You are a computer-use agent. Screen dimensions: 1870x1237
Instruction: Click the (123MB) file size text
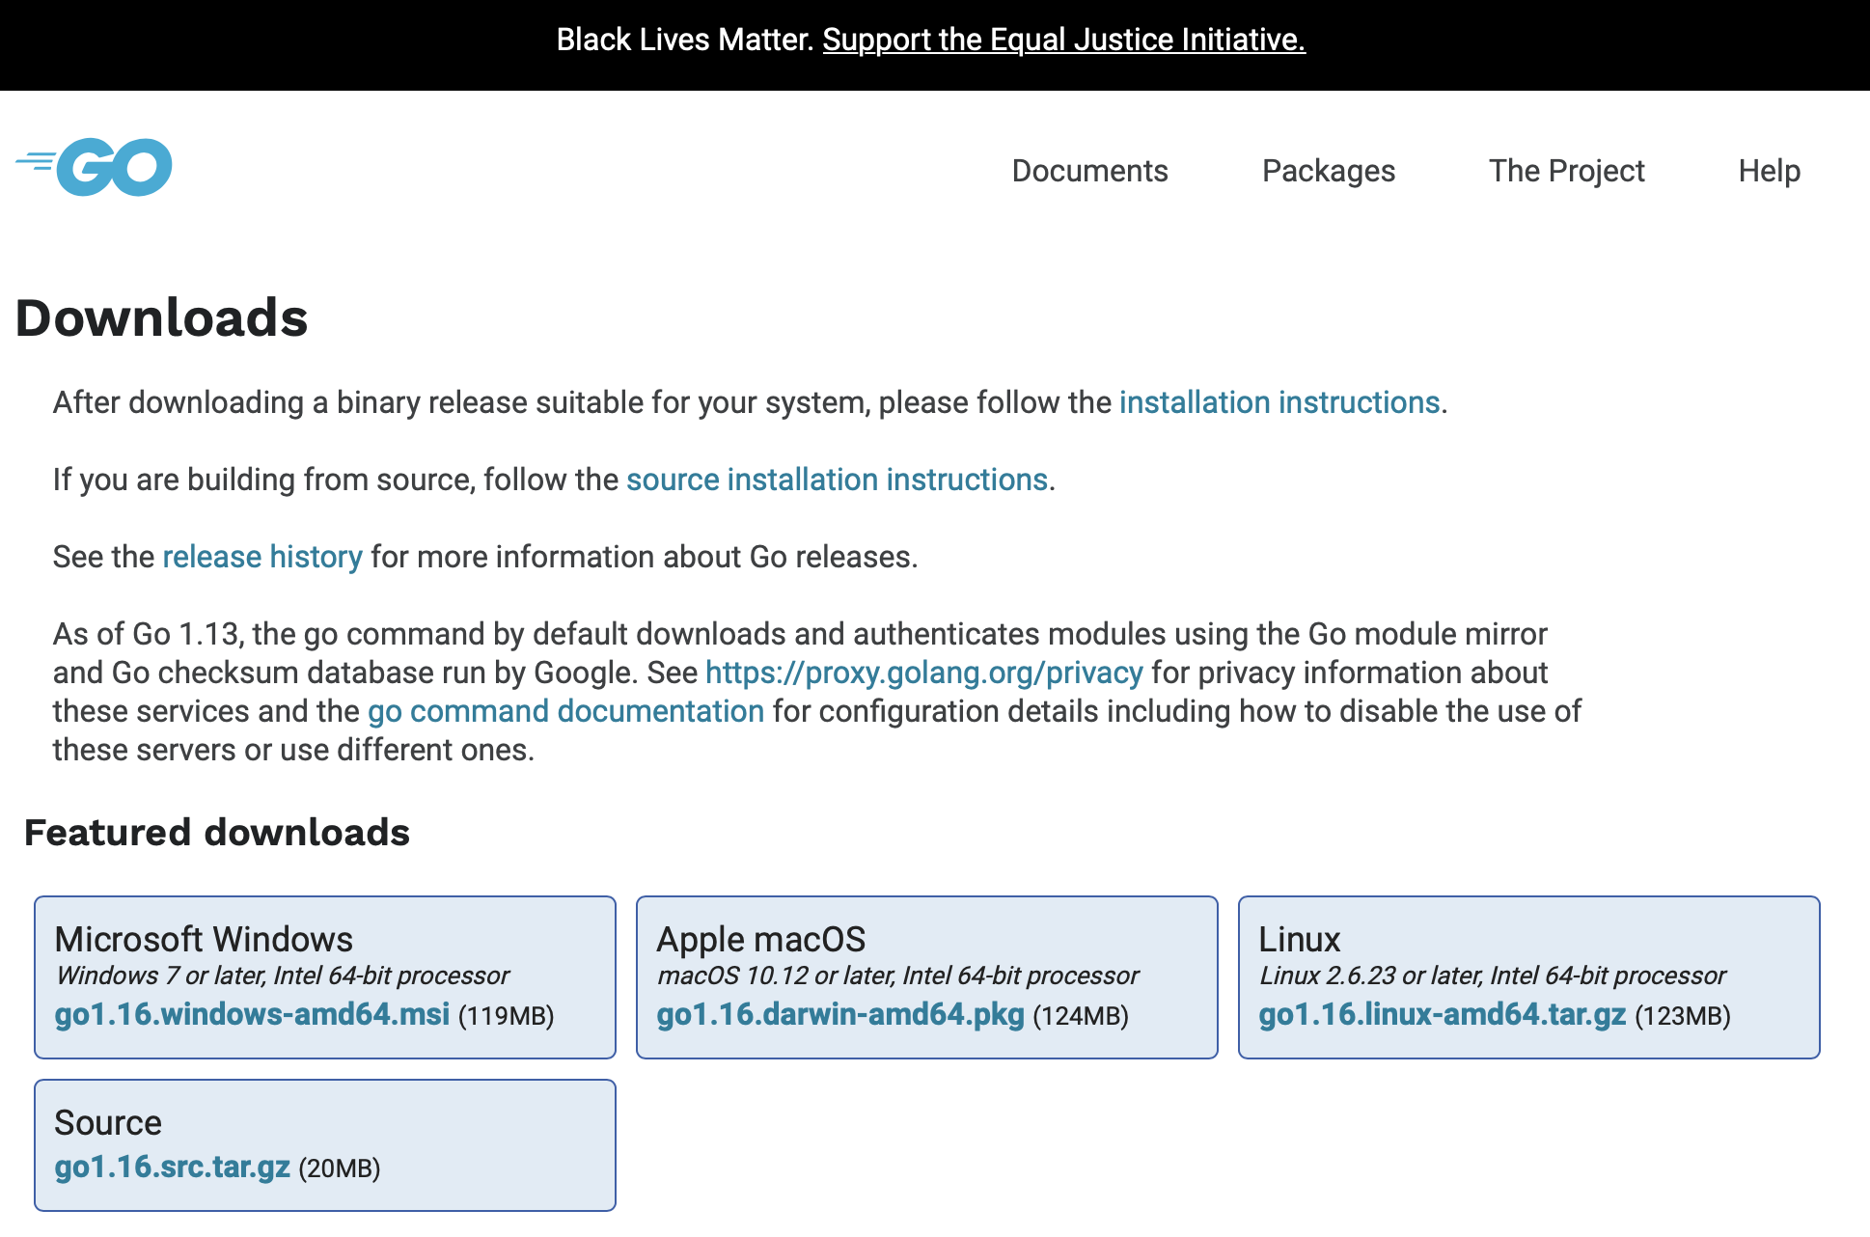1683,1016
